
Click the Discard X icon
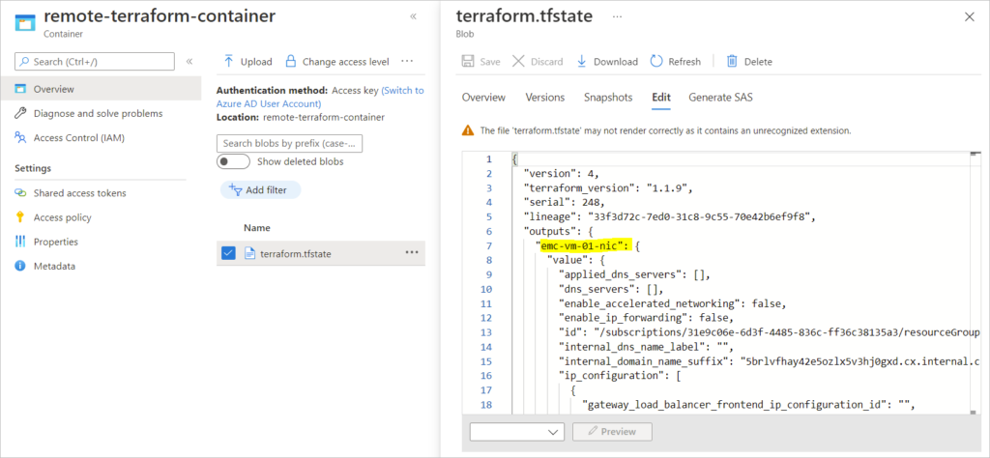point(518,61)
